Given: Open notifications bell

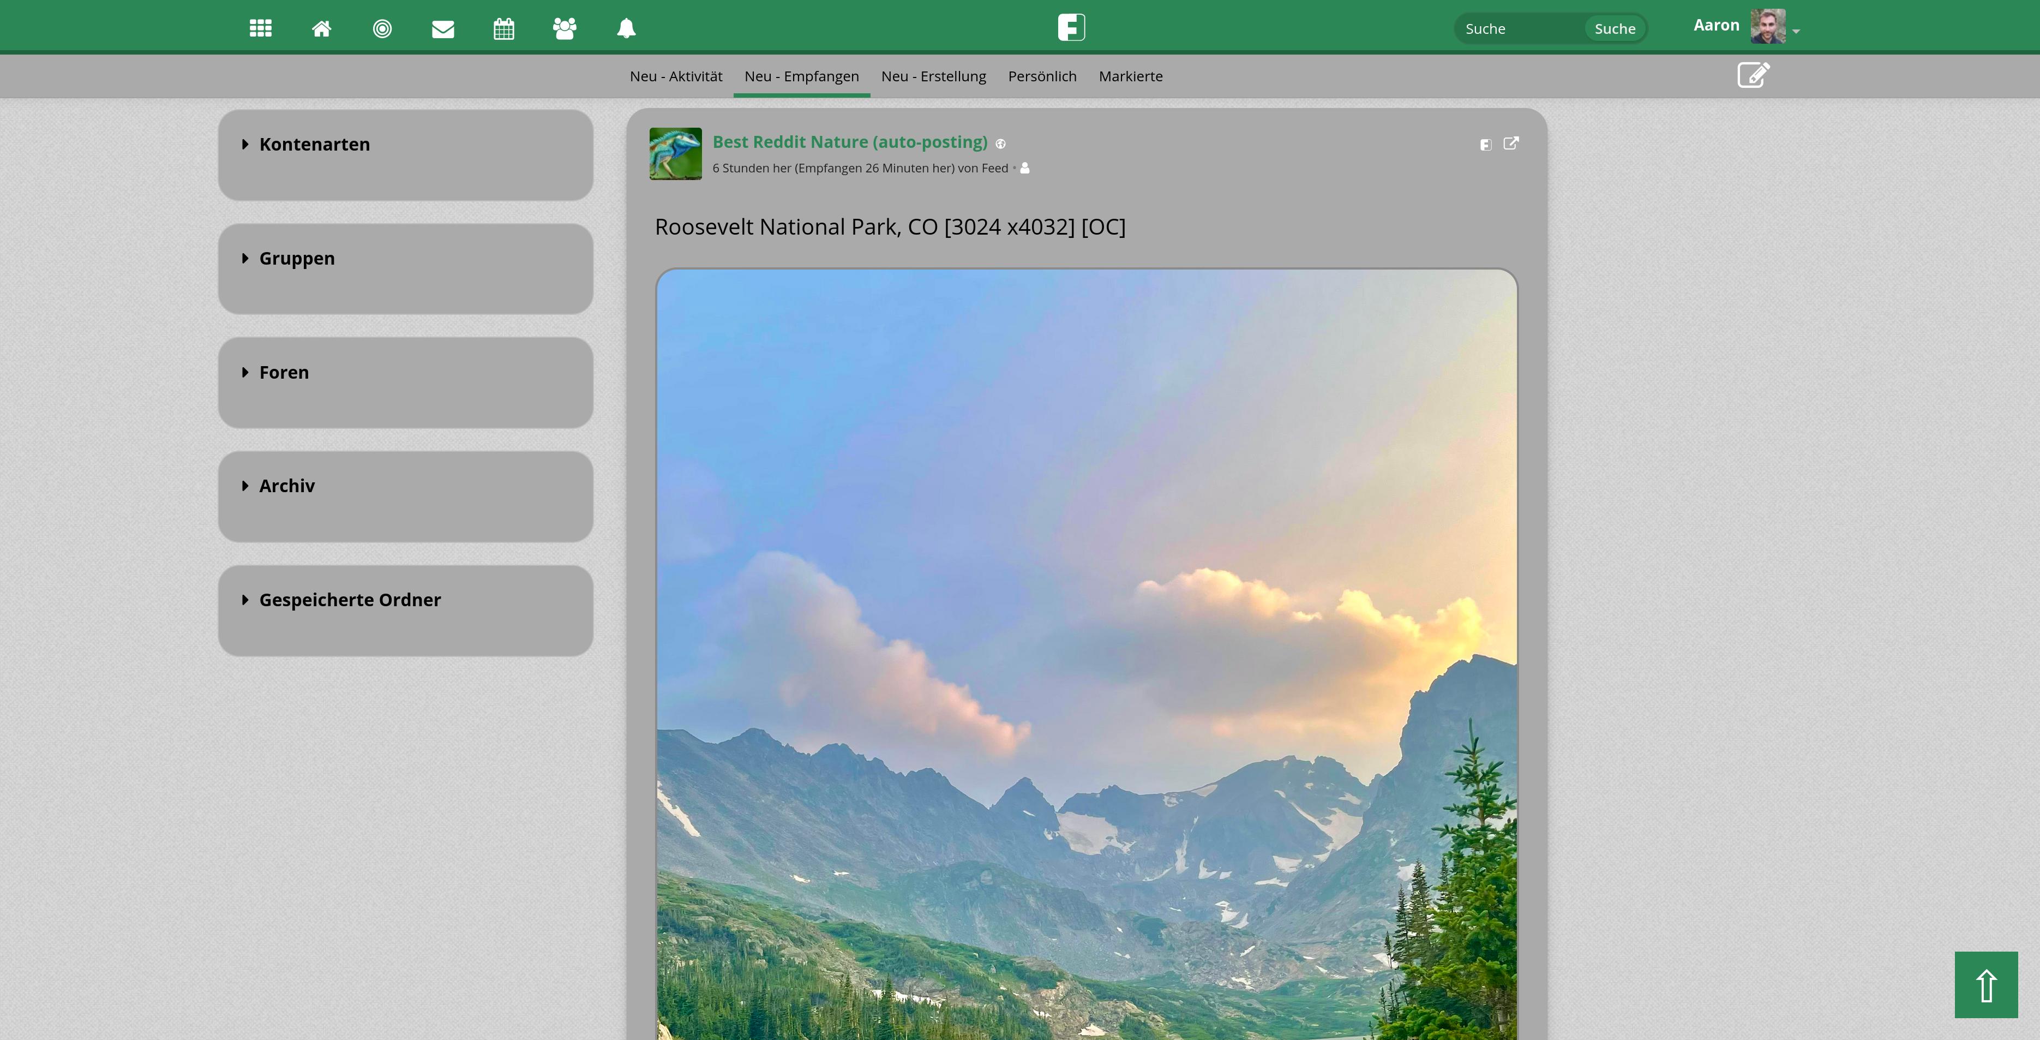Looking at the screenshot, I should 626,28.
